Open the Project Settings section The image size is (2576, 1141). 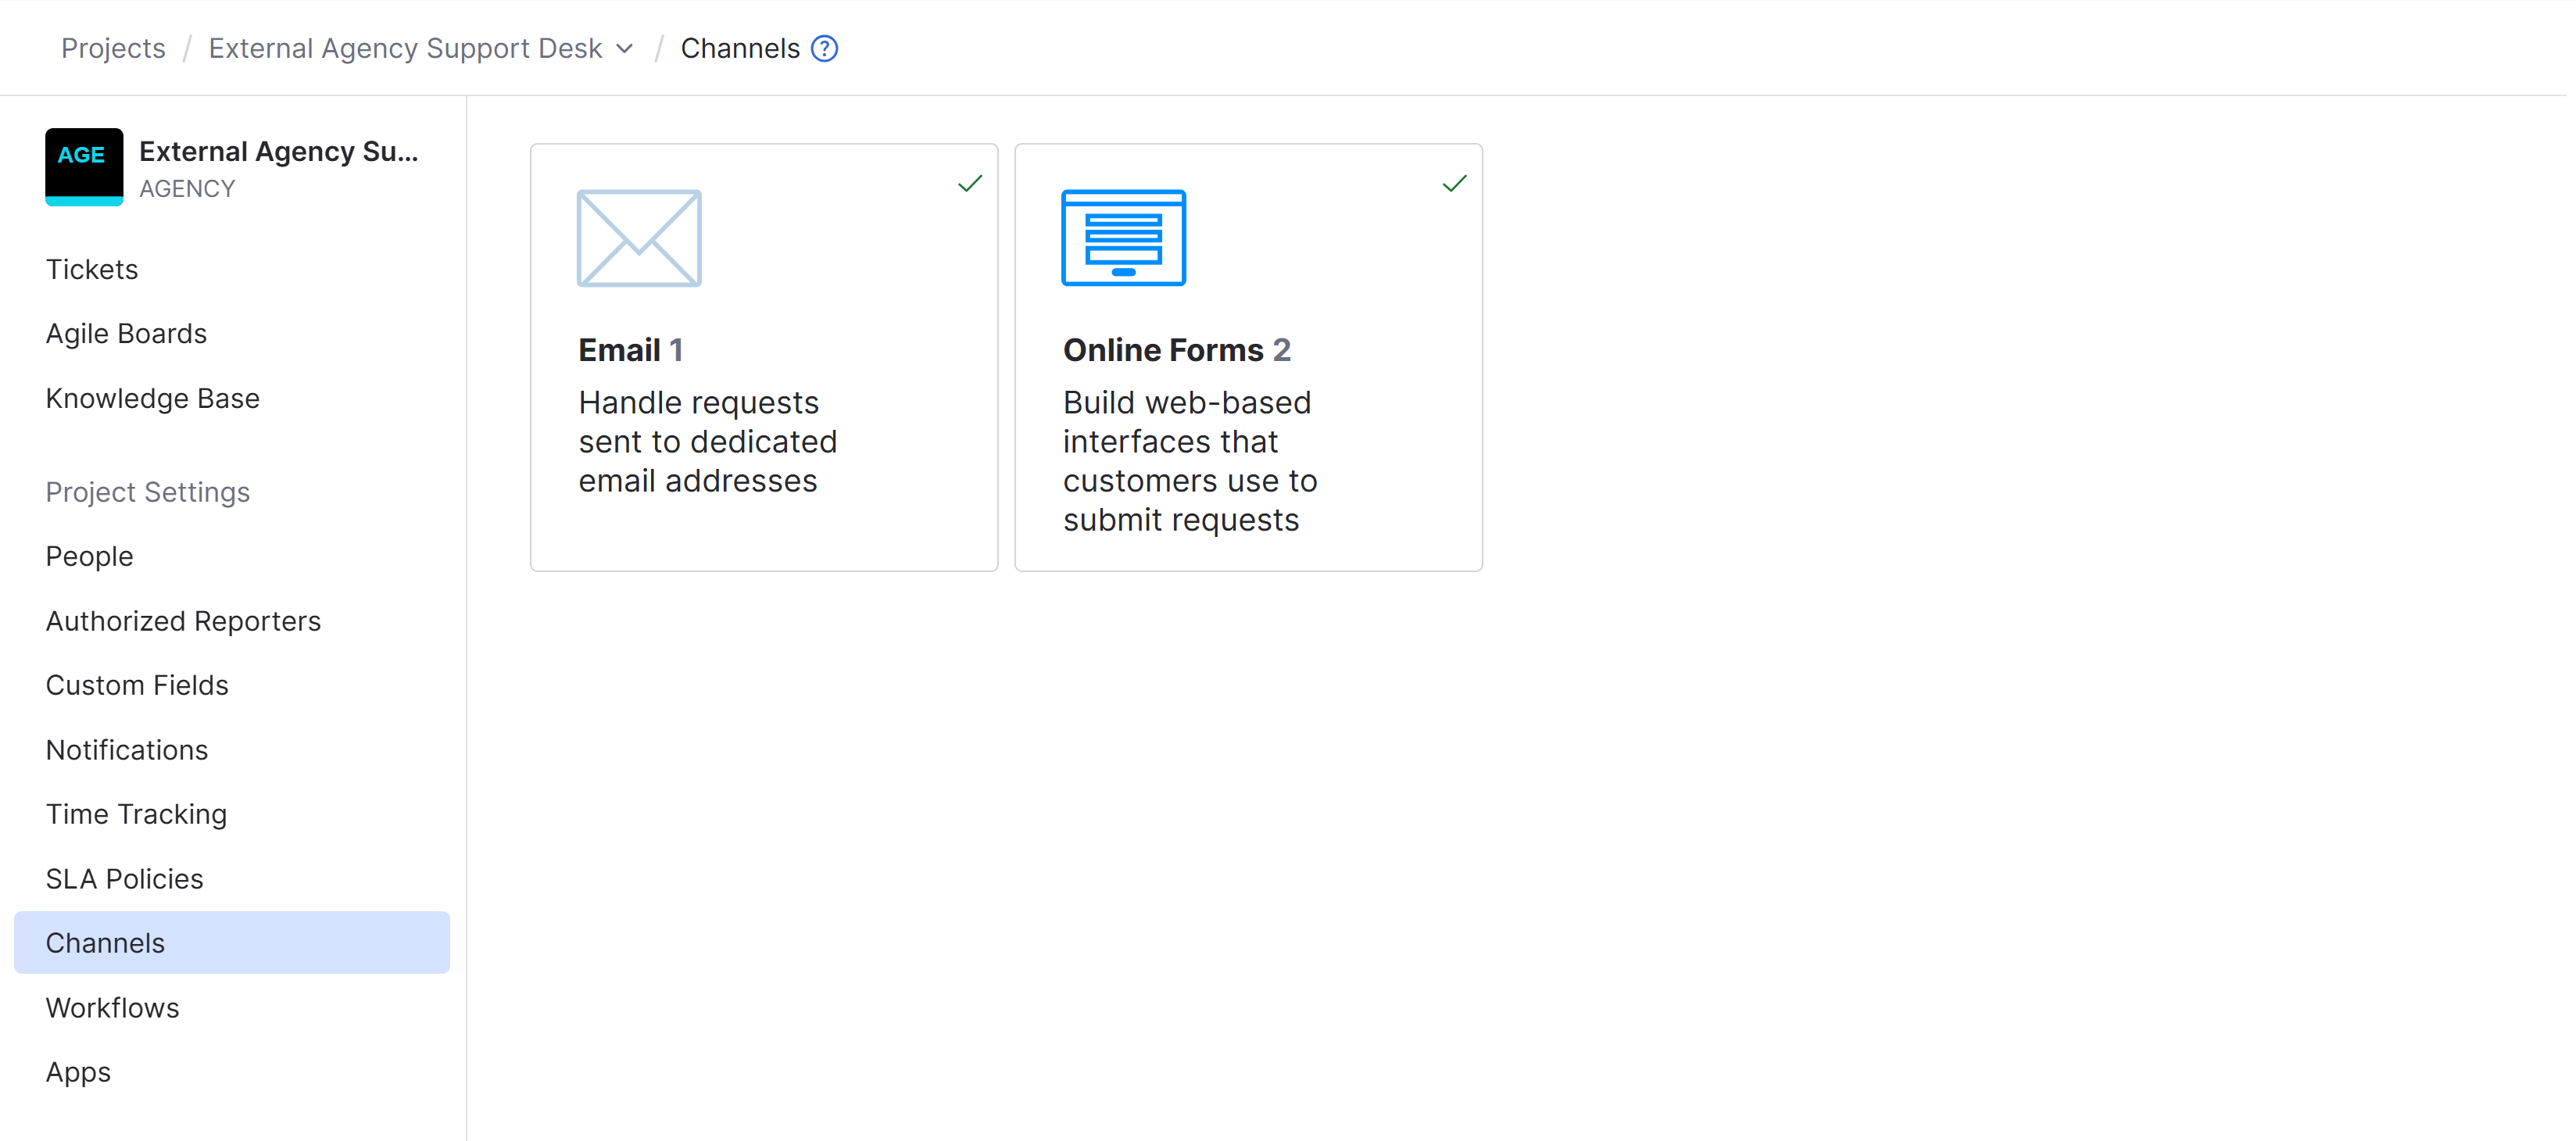147,491
